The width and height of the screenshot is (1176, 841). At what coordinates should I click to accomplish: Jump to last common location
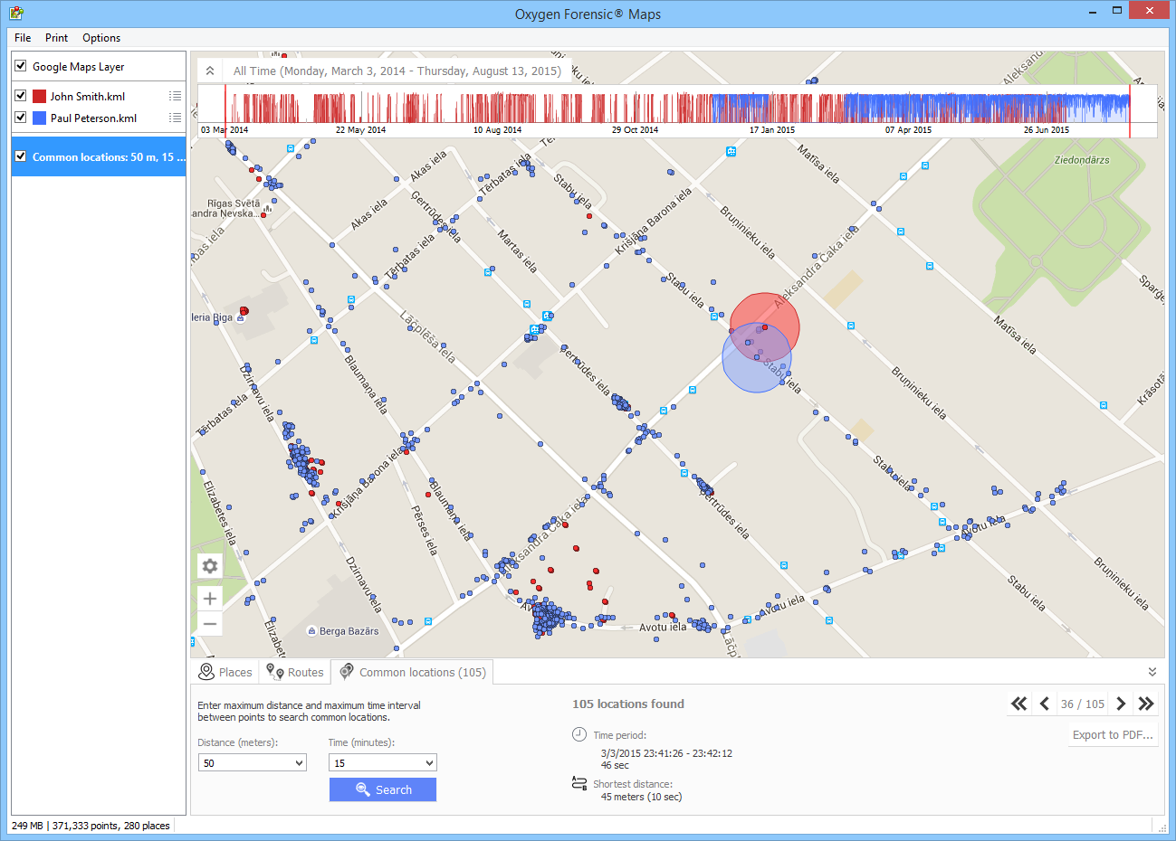(1146, 704)
